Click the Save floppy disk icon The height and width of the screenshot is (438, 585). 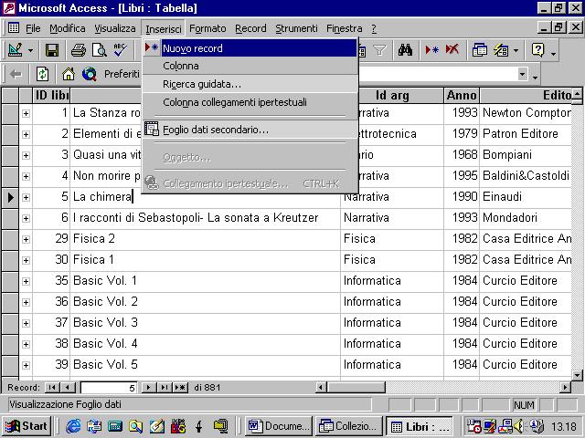[52, 50]
